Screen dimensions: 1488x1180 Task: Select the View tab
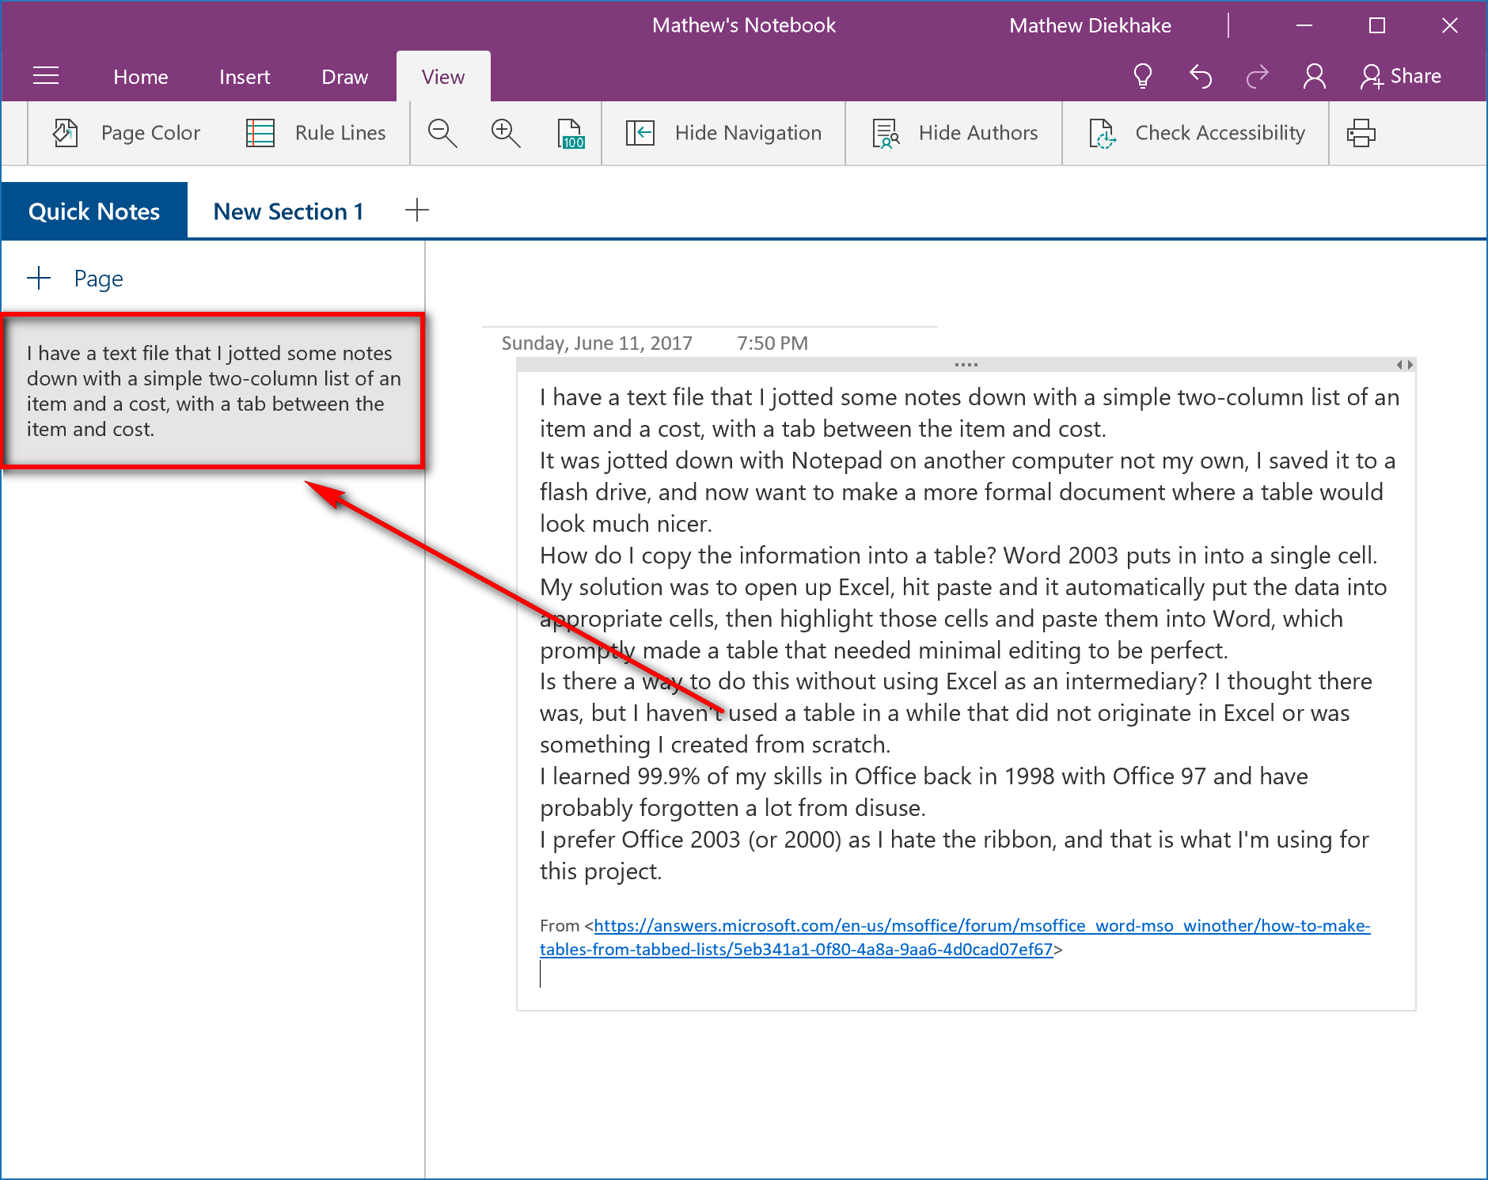(443, 77)
